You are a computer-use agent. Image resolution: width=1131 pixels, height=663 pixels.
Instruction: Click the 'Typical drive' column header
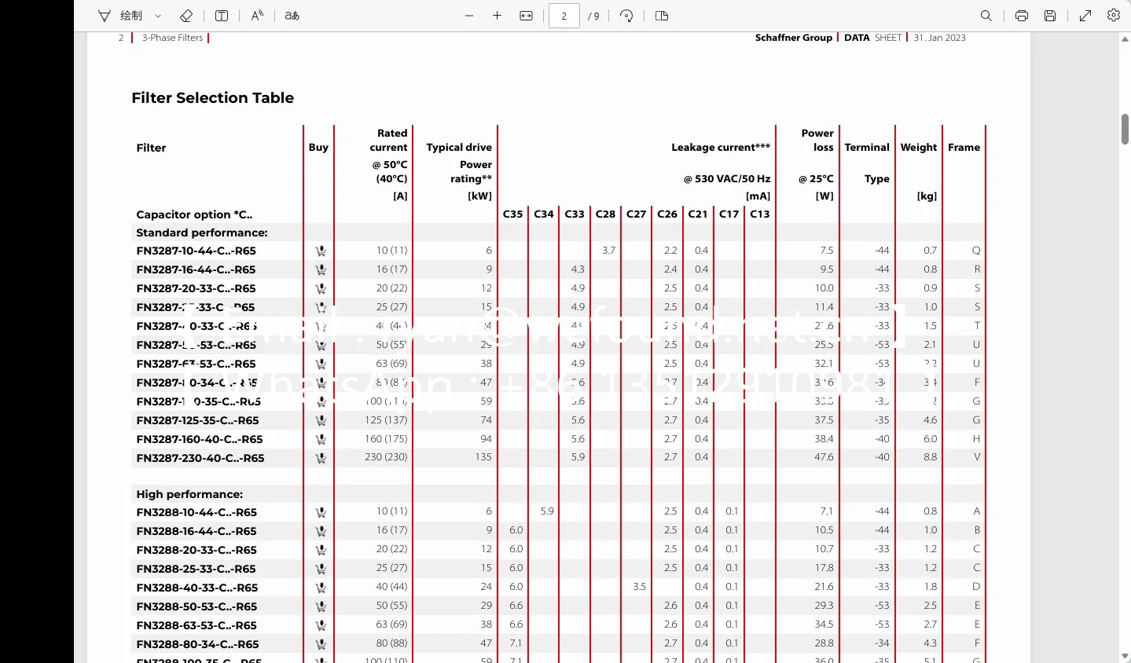click(x=459, y=148)
